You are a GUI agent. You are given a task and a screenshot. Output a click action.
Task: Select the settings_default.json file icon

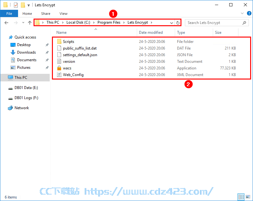coord(59,55)
